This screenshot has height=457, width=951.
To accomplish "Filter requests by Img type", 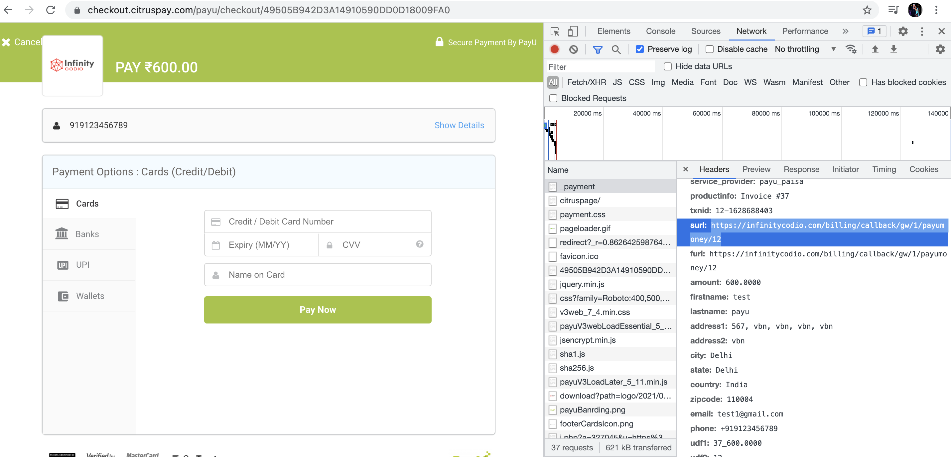I will 657,82.
